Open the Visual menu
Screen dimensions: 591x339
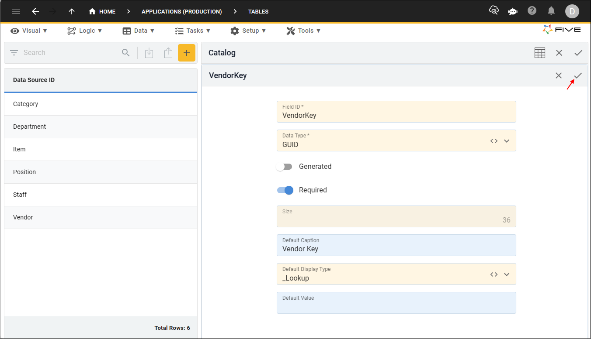[29, 31]
